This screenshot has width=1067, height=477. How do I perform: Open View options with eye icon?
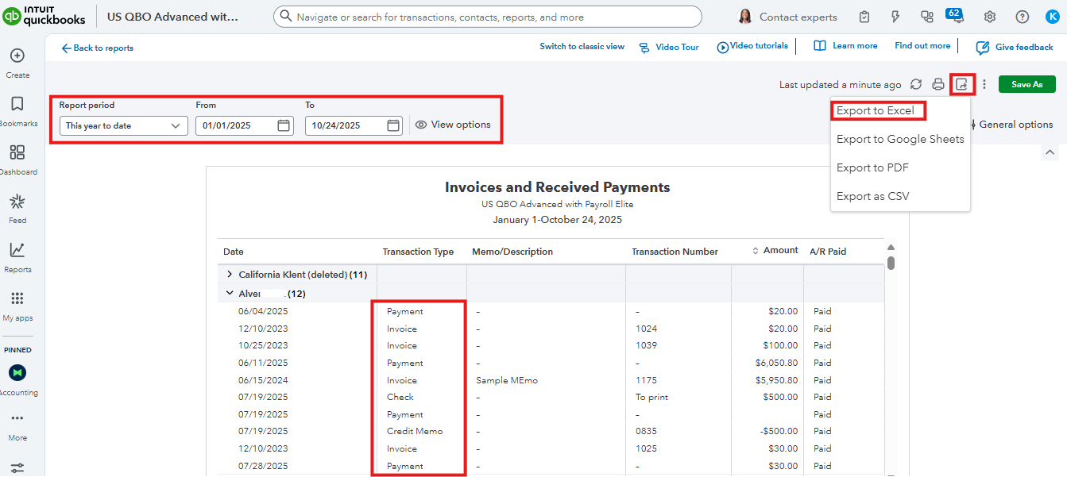coord(453,125)
